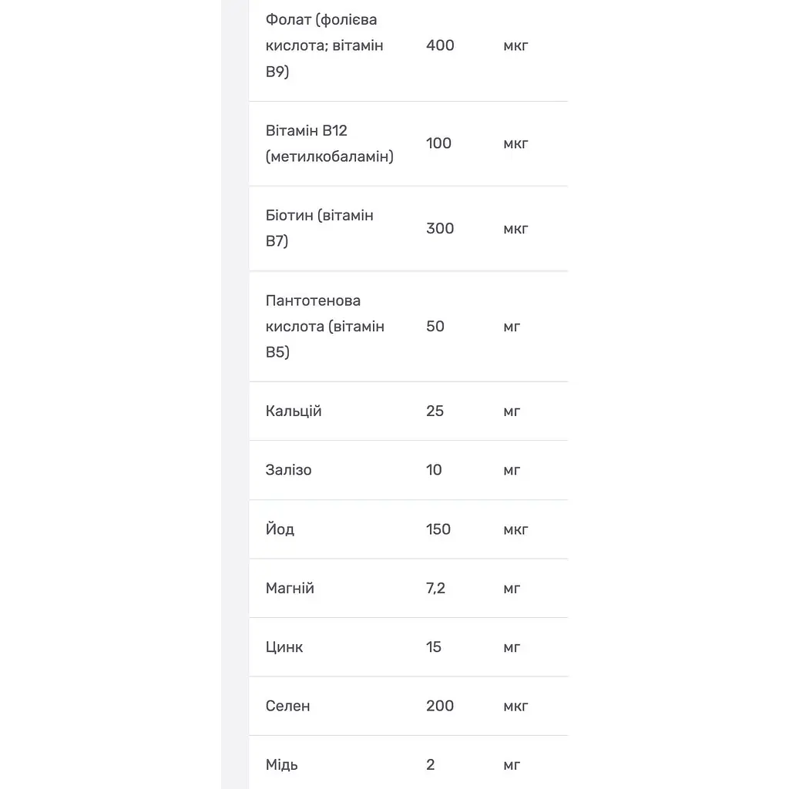Click the Пантотенова кислота row name
This screenshot has height=789, width=789.
pos(324,326)
